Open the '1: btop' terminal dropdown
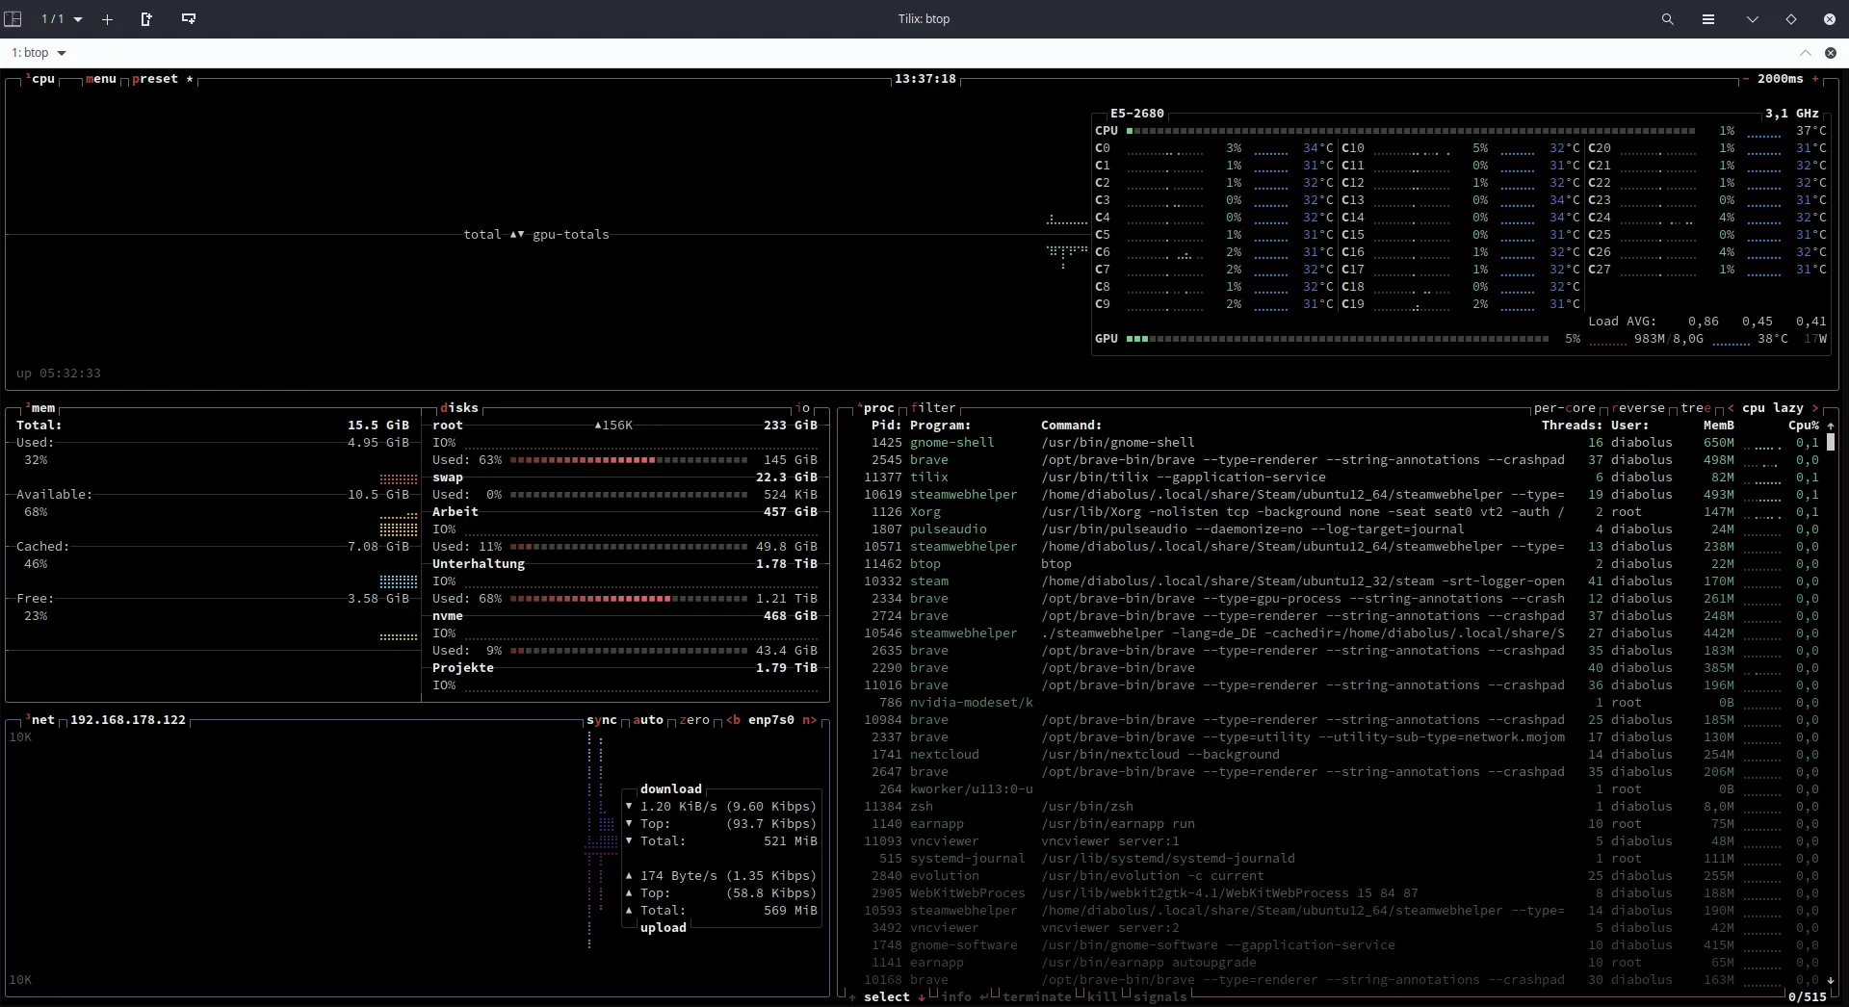 [39, 53]
